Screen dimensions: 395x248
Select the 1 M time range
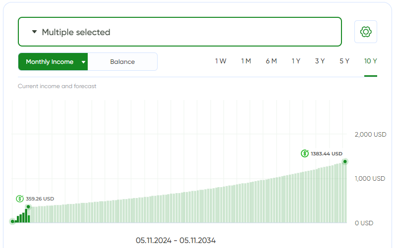pyautogui.click(x=246, y=61)
